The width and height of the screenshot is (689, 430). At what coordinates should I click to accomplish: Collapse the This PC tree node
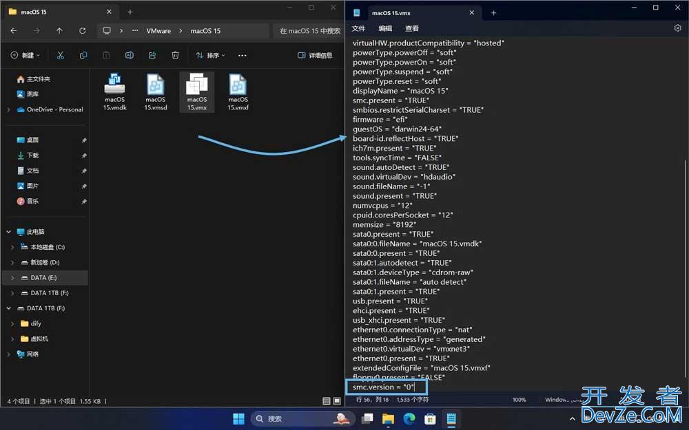pyautogui.click(x=8, y=232)
